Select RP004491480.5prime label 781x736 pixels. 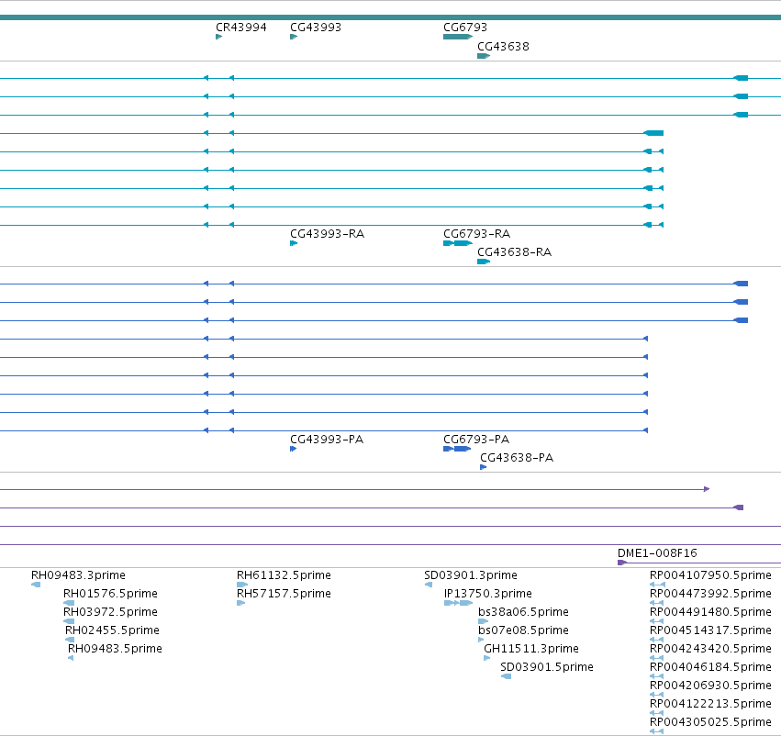click(710, 611)
